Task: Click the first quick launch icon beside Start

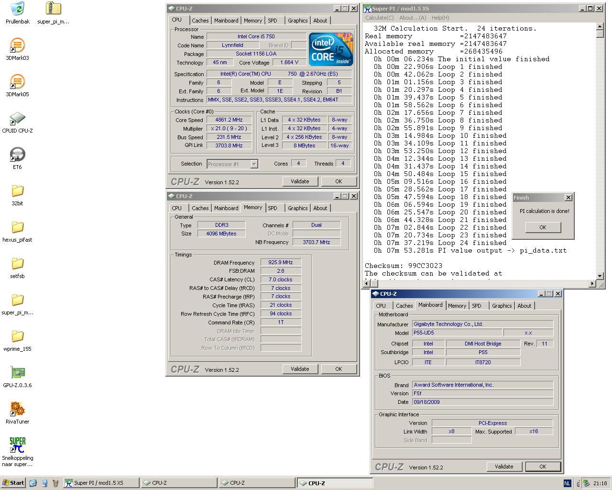Action: point(33,483)
